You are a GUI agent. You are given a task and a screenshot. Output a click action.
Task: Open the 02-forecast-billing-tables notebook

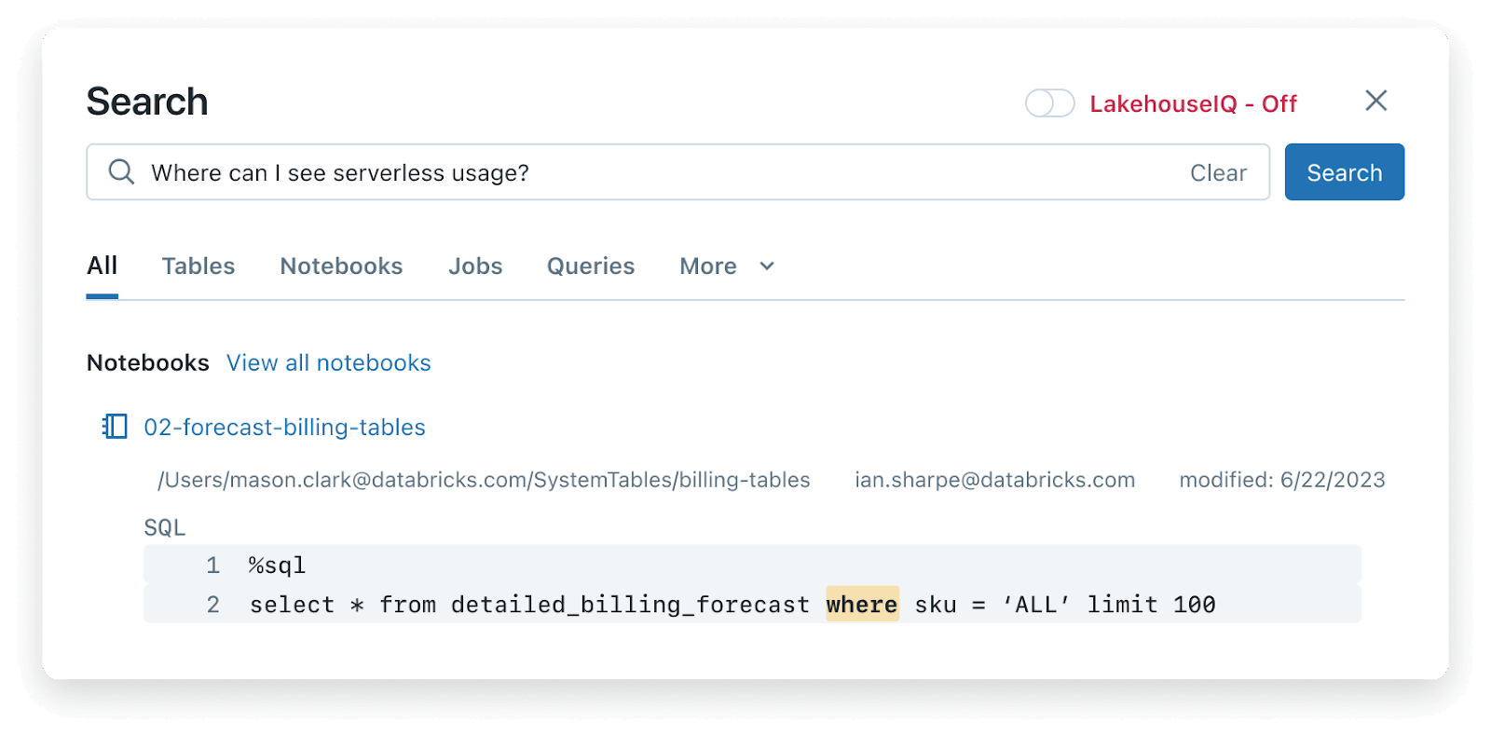click(x=284, y=428)
